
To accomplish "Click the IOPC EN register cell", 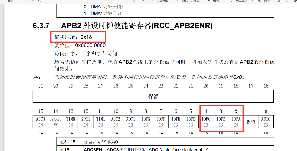I will click(206, 122).
